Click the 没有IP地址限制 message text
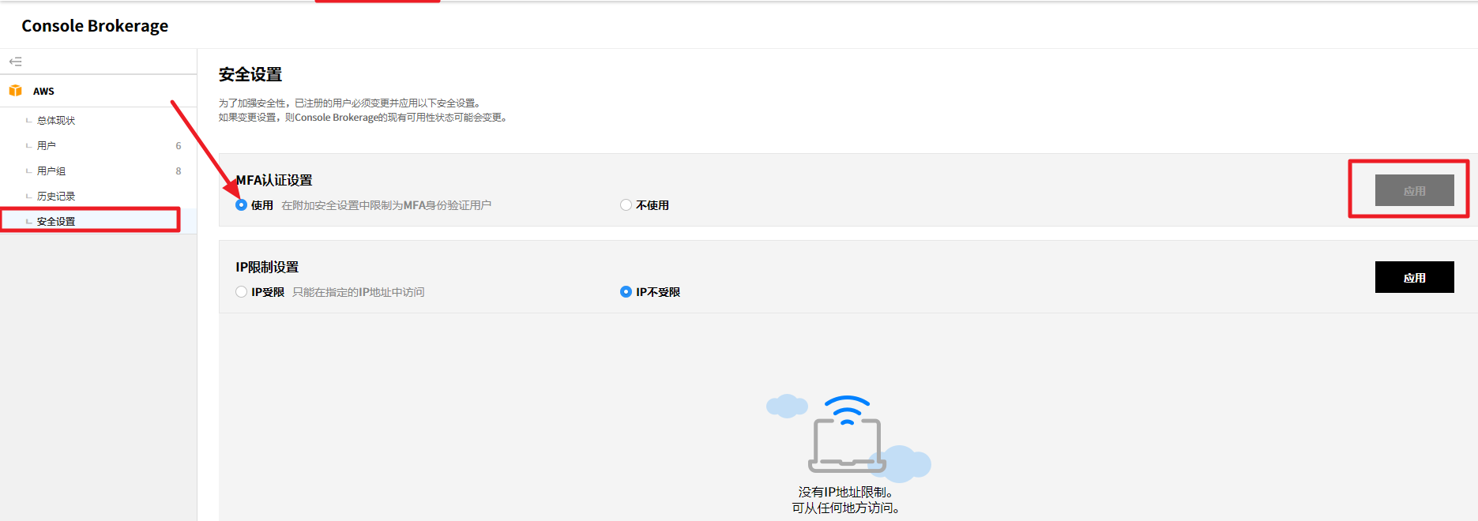1478x521 pixels. 846,493
